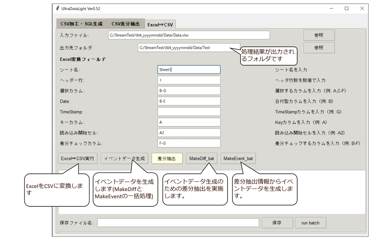Screen dimensions: 370x239
Task: Click the hint 日付型カラムを入力（例: B）
Action: [305, 101]
